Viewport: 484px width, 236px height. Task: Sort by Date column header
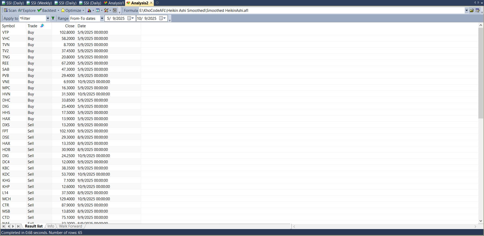108,26
